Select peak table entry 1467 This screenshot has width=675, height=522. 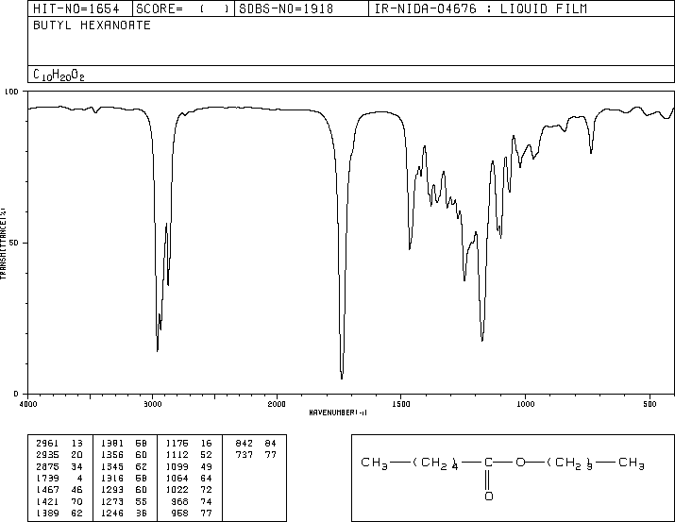47,490
